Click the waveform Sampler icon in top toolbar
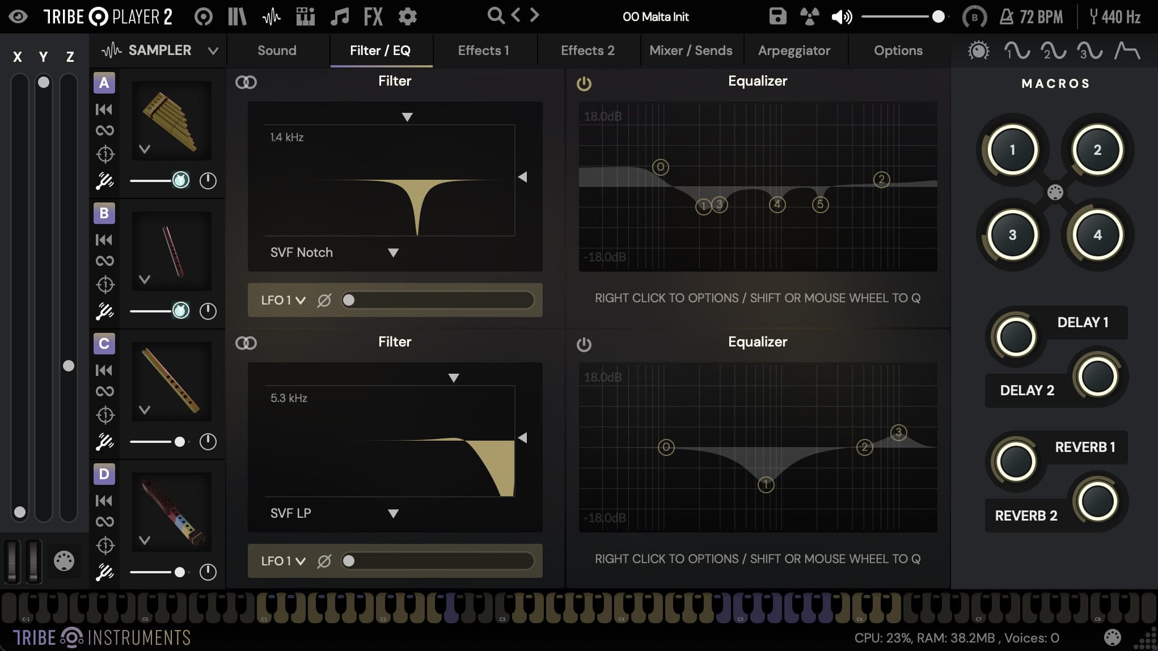Viewport: 1158px width, 651px height. point(272,16)
